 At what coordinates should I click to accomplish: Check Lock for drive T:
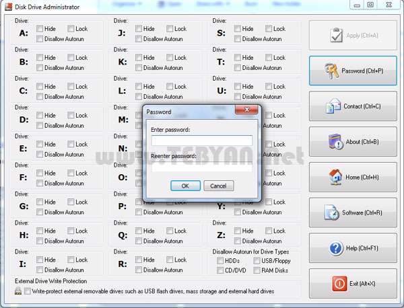click(x=269, y=57)
